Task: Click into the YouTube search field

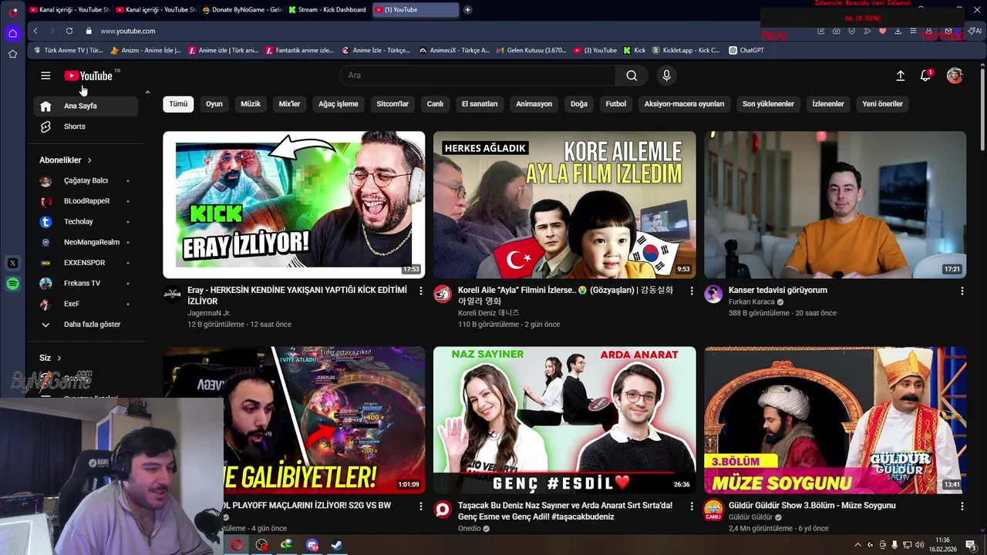Action: pyautogui.click(x=478, y=76)
